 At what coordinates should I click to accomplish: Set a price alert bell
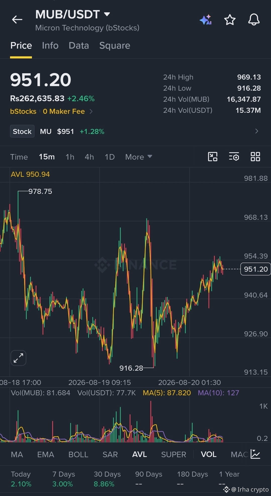tap(254, 20)
